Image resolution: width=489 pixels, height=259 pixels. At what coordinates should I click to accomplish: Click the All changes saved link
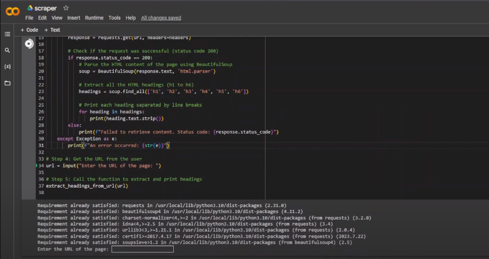click(161, 18)
